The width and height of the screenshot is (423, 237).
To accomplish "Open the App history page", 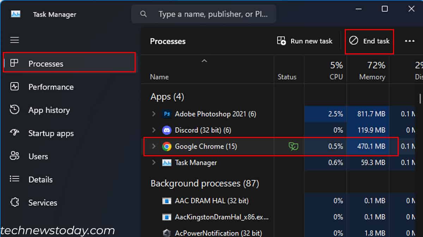I will click(x=49, y=110).
